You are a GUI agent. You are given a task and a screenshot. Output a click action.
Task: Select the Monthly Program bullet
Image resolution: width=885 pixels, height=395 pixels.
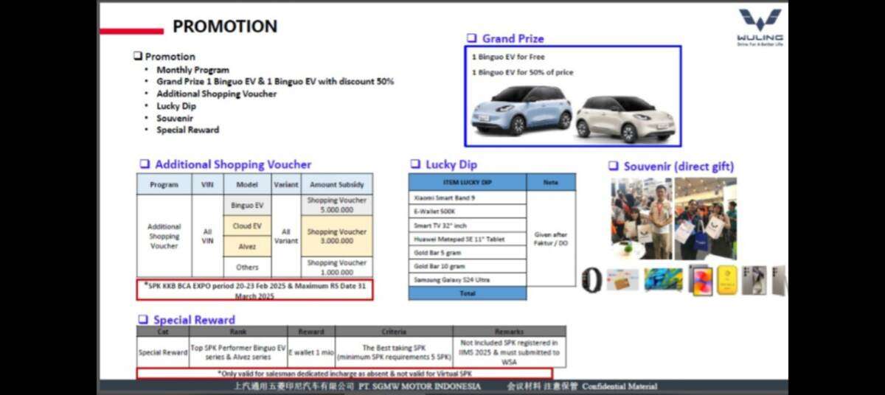192,69
